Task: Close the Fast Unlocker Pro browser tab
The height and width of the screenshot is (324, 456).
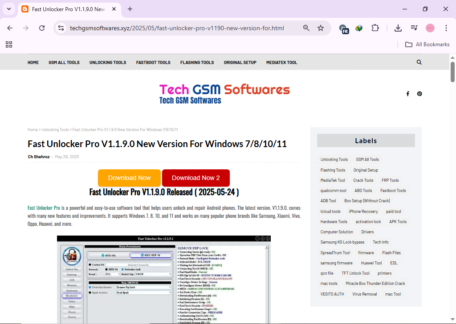Action: click(114, 9)
